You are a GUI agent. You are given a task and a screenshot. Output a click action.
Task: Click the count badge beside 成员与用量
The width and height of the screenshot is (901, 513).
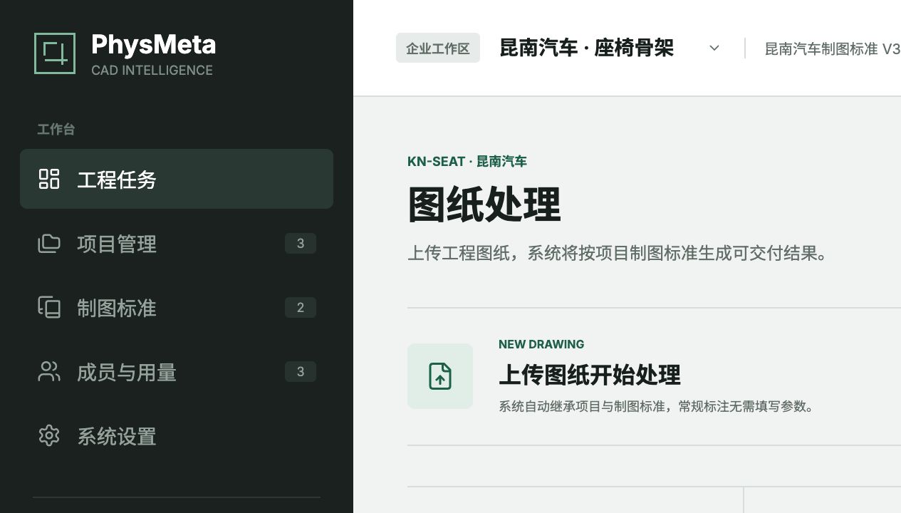pyautogui.click(x=301, y=372)
